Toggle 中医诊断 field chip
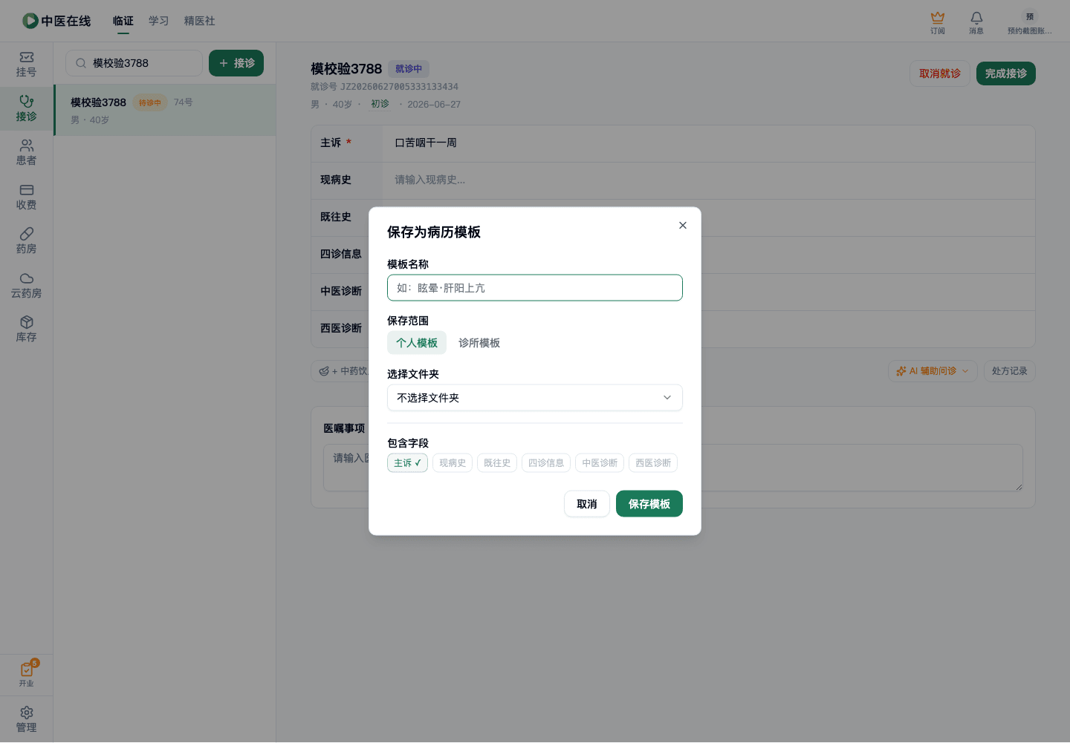This screenshot has height=743, width=1070. point(600,463)
